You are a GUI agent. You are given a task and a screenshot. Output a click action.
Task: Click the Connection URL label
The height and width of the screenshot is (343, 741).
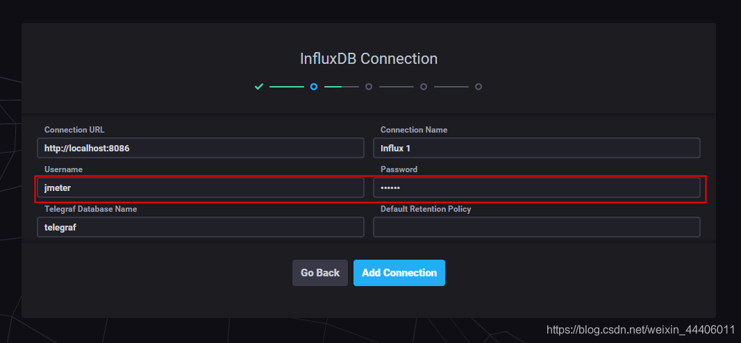tap(75, 129)
